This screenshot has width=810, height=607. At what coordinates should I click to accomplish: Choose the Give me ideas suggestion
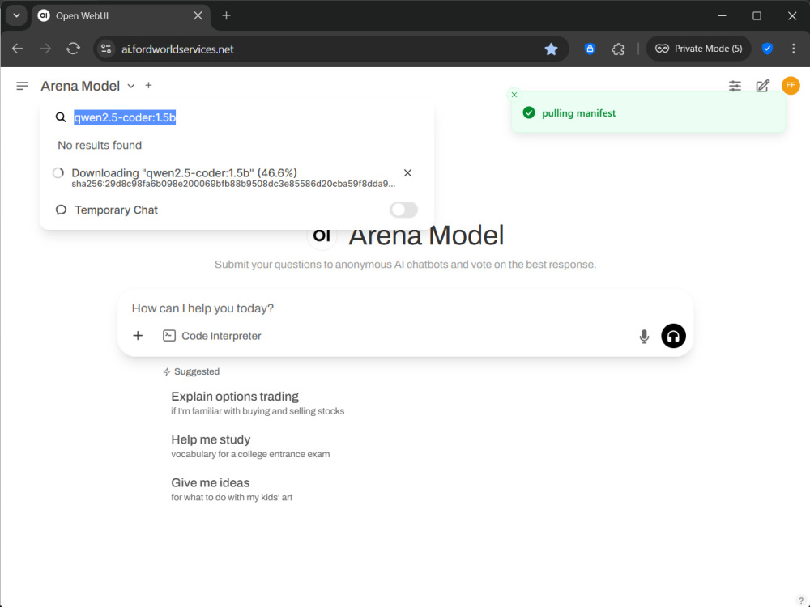[232, 490]
